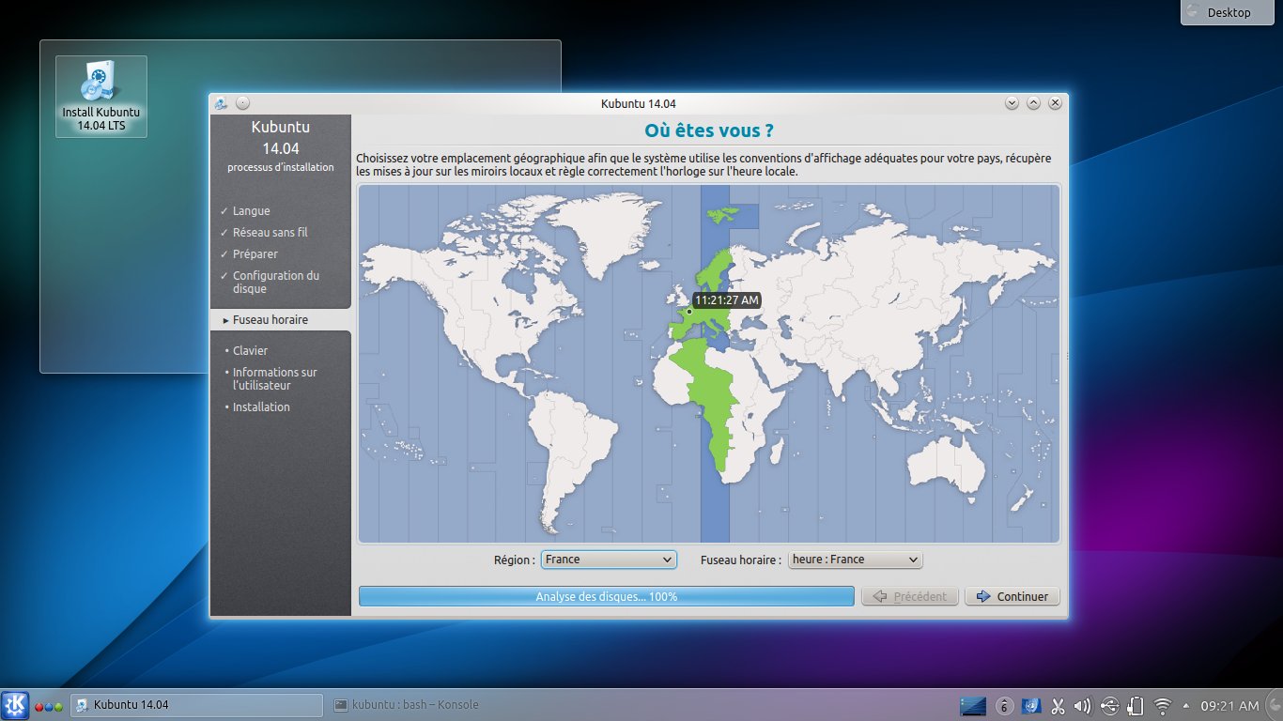Select the Install Kubuntu 14.04 LTS desktop icon

tap(101, 97)
